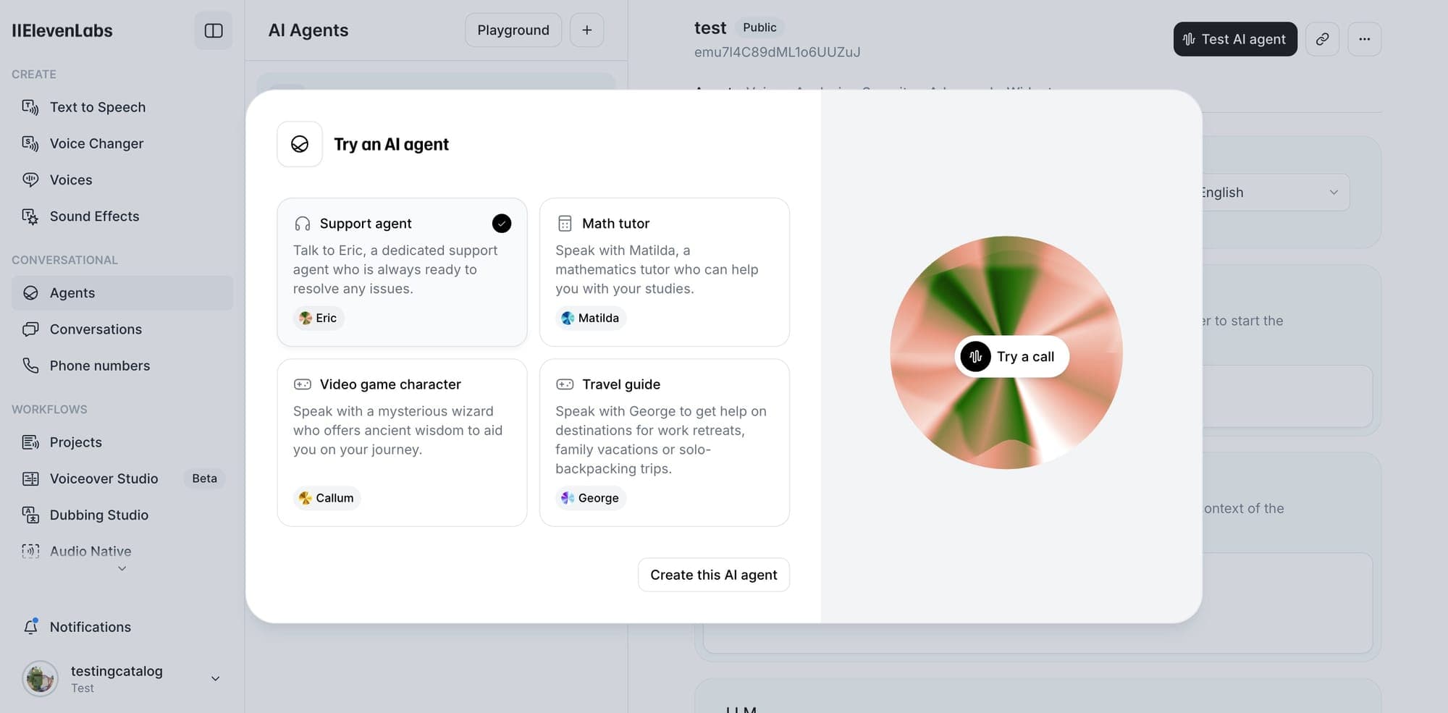Screen dimensions: 1448x713
Task: Expand the testingcatalog account menu
Action: [214, 678]
